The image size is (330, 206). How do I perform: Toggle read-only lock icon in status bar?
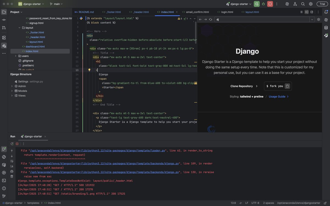tap(325, 203)
